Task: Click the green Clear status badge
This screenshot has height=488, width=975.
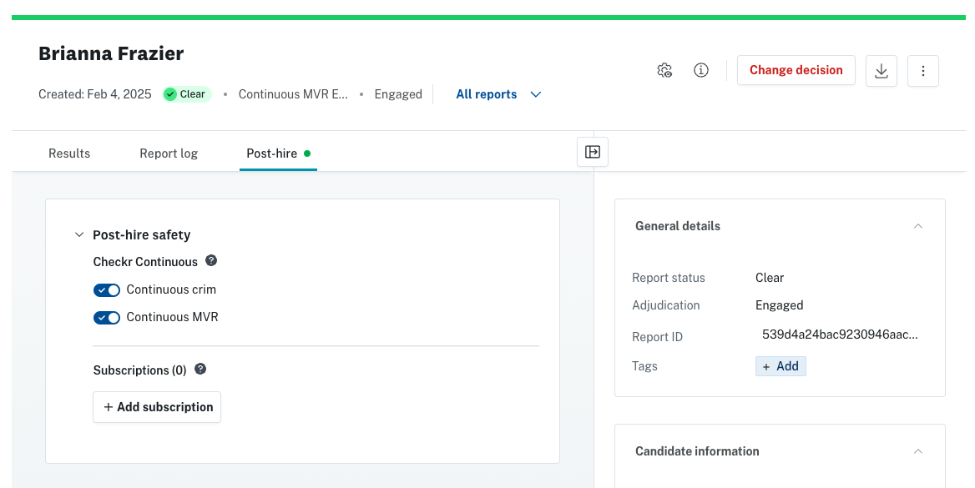Action: click(187, 94)
